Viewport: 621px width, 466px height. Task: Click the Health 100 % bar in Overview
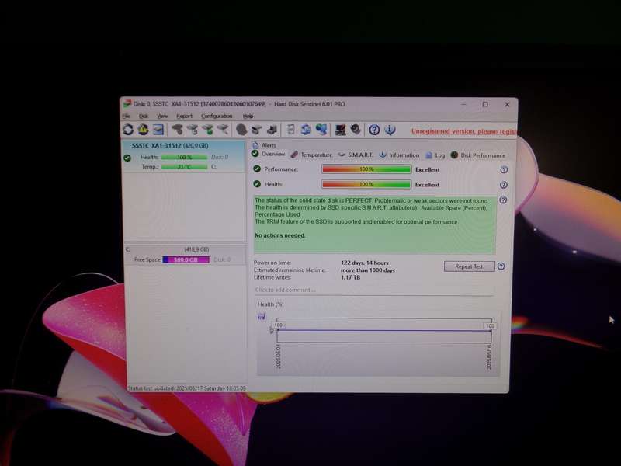coord(366,185)
